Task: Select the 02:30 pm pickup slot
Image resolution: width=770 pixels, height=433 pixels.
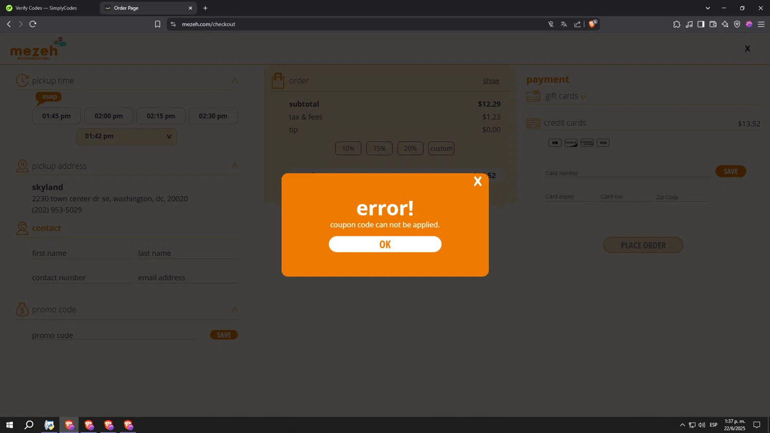Action: click(213, 116)
